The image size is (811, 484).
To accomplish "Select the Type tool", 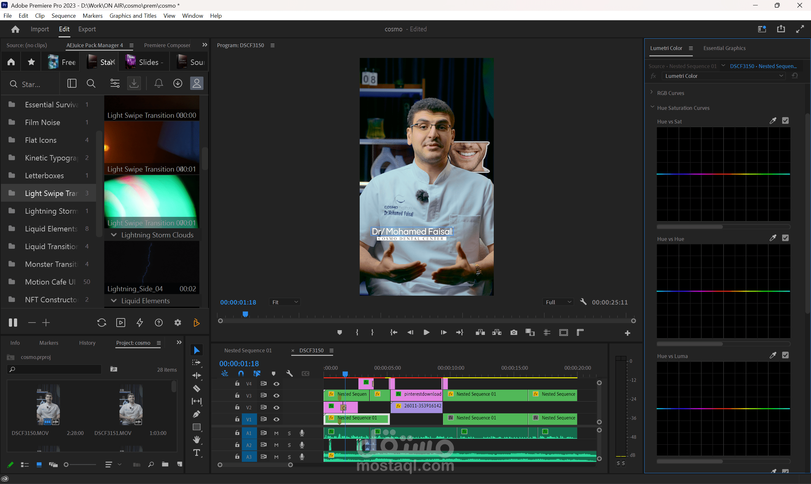I will pos(196,452).
